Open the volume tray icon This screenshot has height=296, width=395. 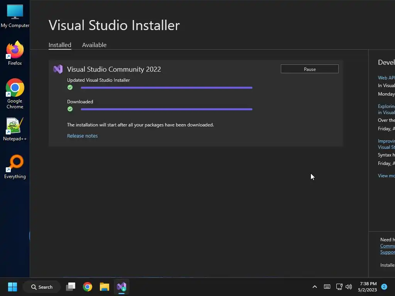(349, 287)
